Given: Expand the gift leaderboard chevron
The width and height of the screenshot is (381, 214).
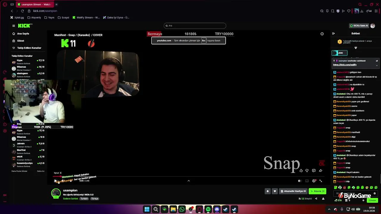Looking at the screenshot, I should (x=356, y=48).
